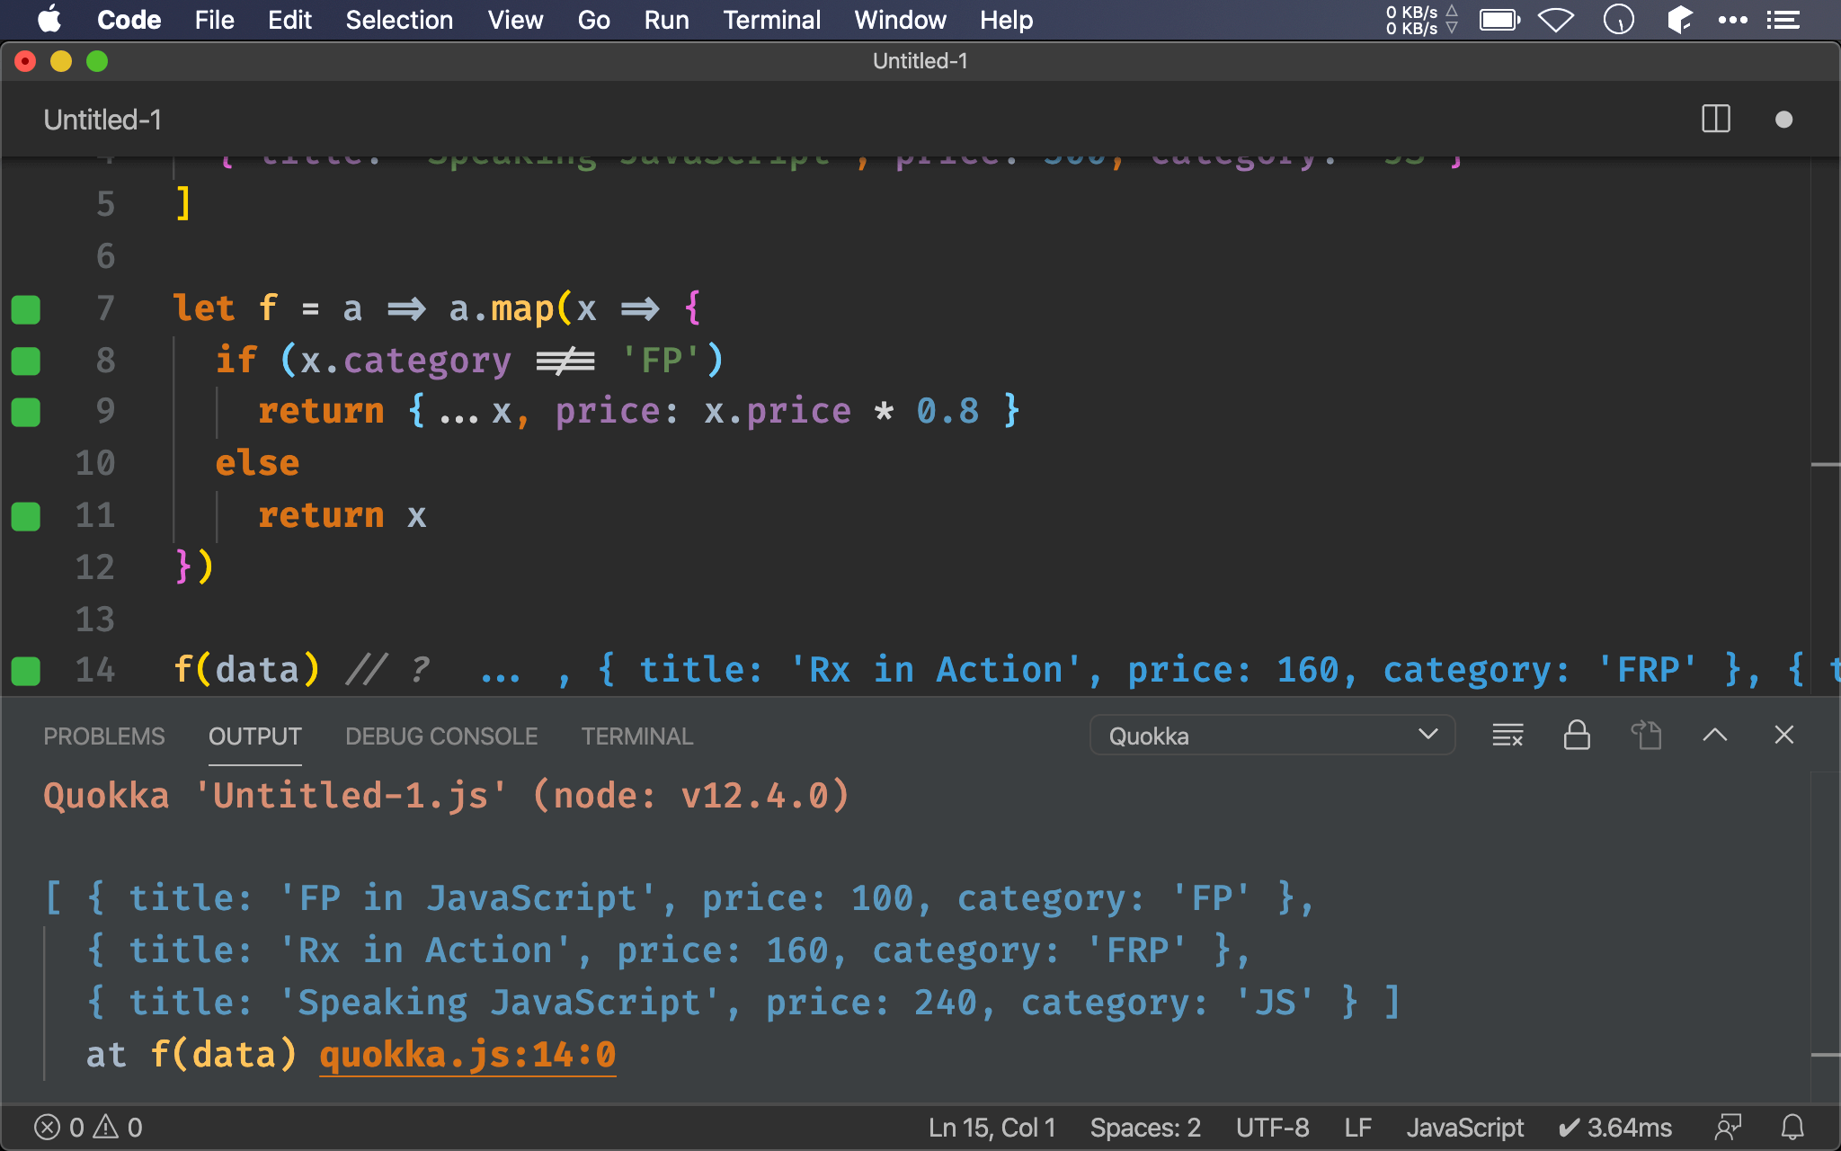Open the File menu

click(214, 20)
